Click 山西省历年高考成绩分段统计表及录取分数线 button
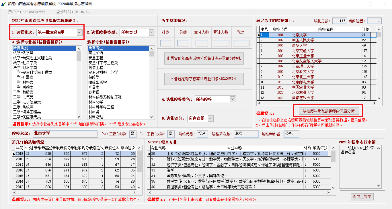The width and height of the screenshot is (392, 209). point(204,58)
